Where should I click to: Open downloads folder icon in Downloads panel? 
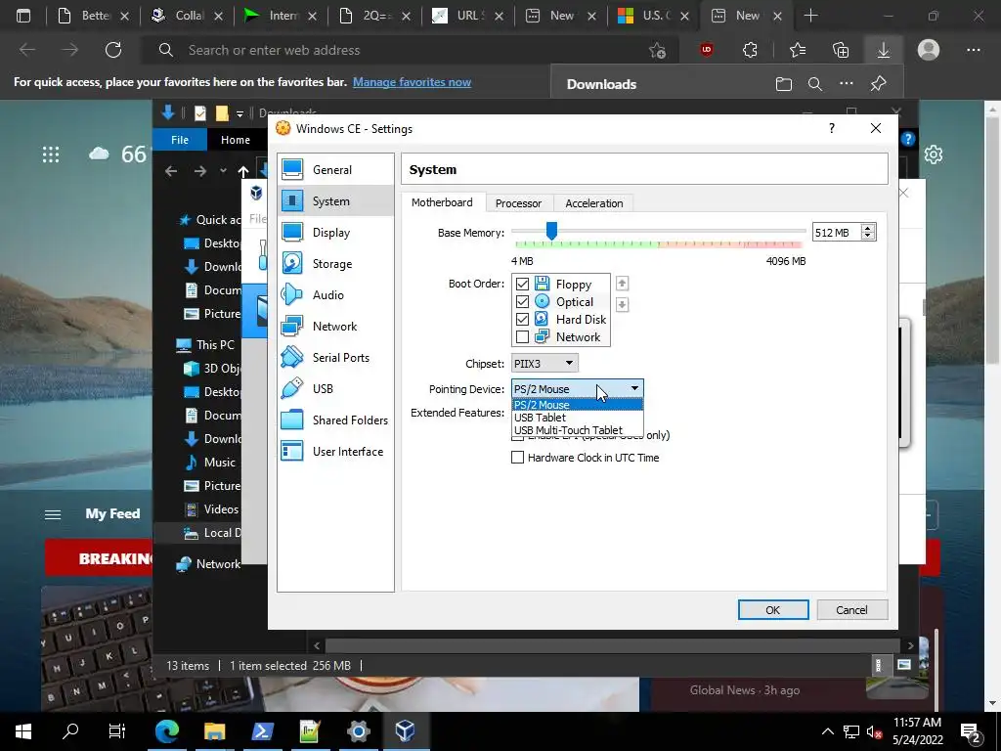pos(784,84)
